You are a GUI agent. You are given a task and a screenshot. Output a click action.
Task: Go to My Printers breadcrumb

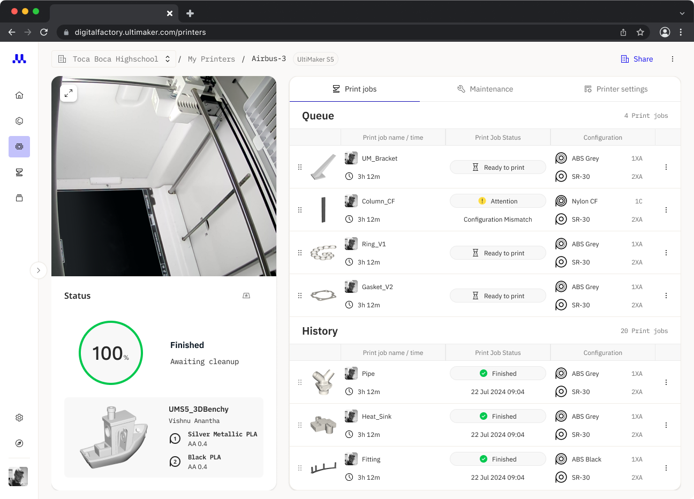[x=211, y=59]
